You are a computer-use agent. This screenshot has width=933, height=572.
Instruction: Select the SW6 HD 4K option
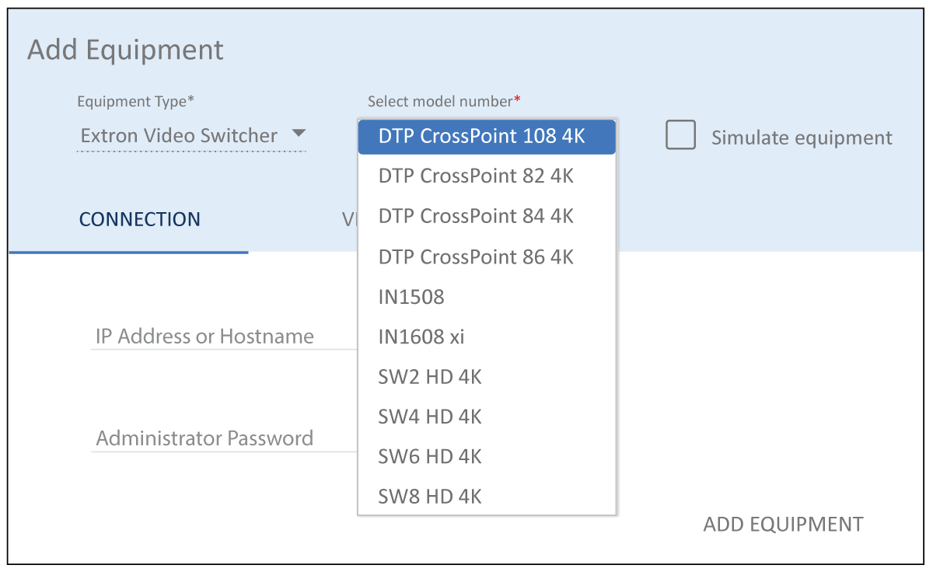coord(486,457)
